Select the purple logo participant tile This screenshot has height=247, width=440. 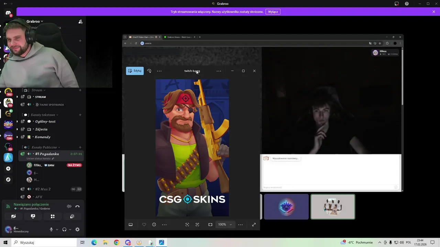pos(286,207)
